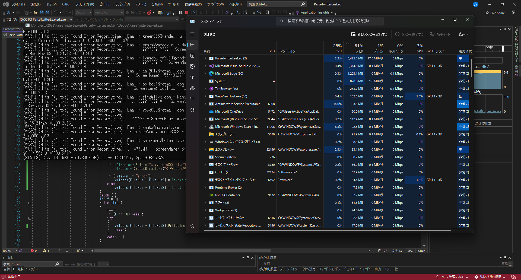
Task: Click Application Insights lightbulb icon
Action: click(297, 12)
